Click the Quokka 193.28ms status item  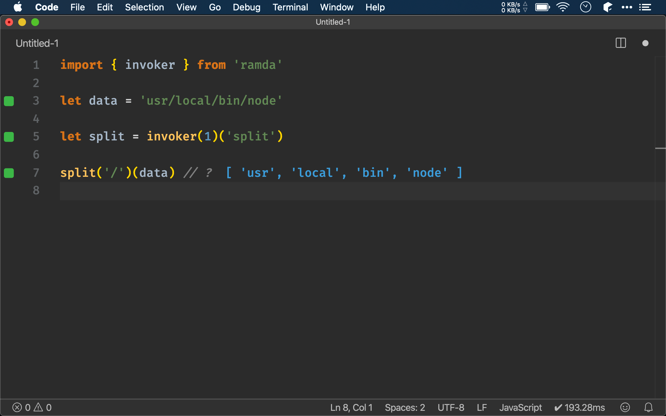click(579, 408)
